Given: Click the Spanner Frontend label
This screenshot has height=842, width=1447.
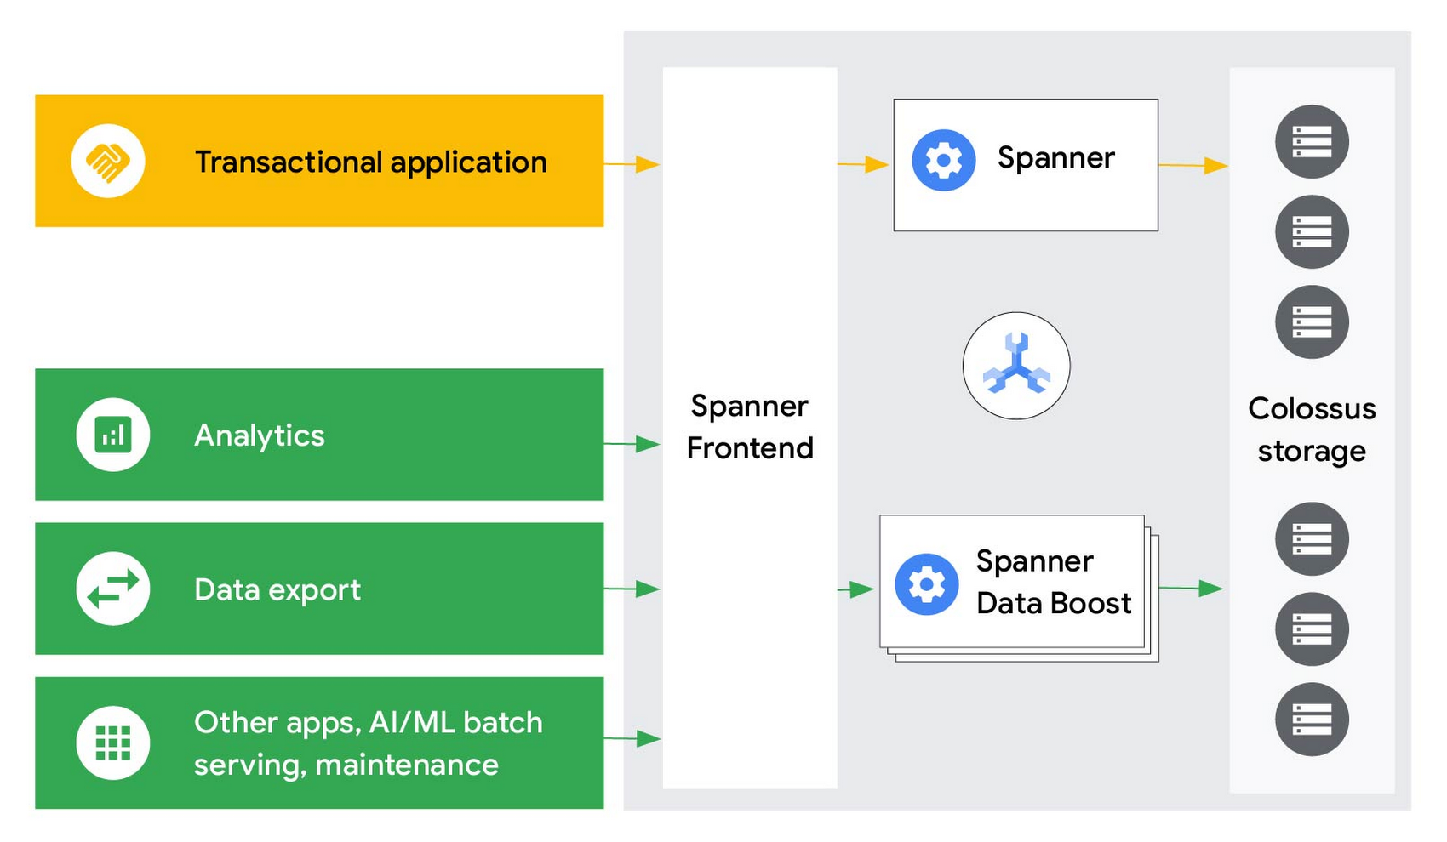Looking at the screenshot, I should coord(750,427).
